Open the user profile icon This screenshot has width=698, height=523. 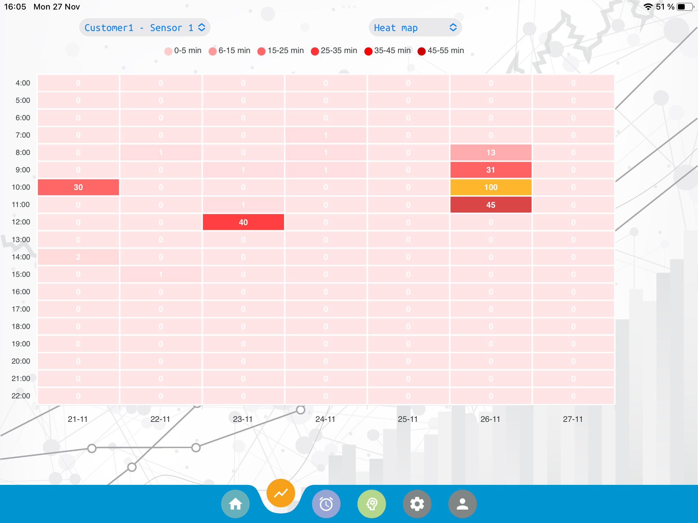coord(463,504)
